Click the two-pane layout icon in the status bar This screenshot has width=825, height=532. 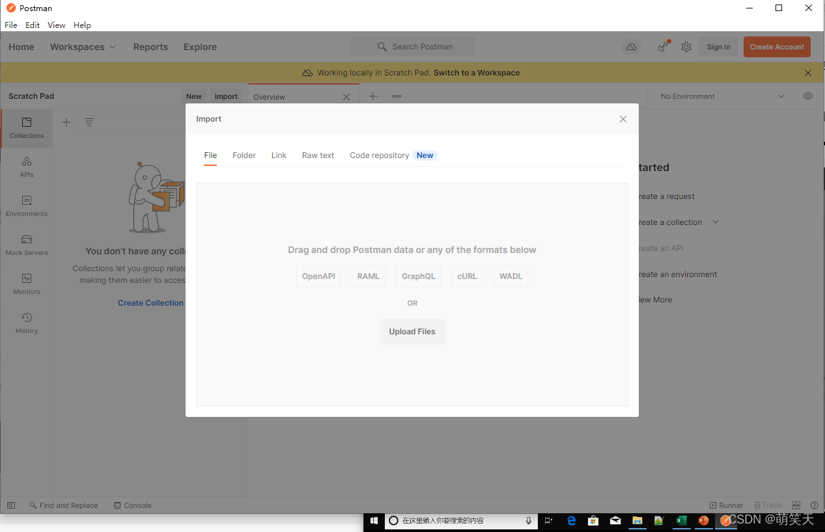(796, 505)
